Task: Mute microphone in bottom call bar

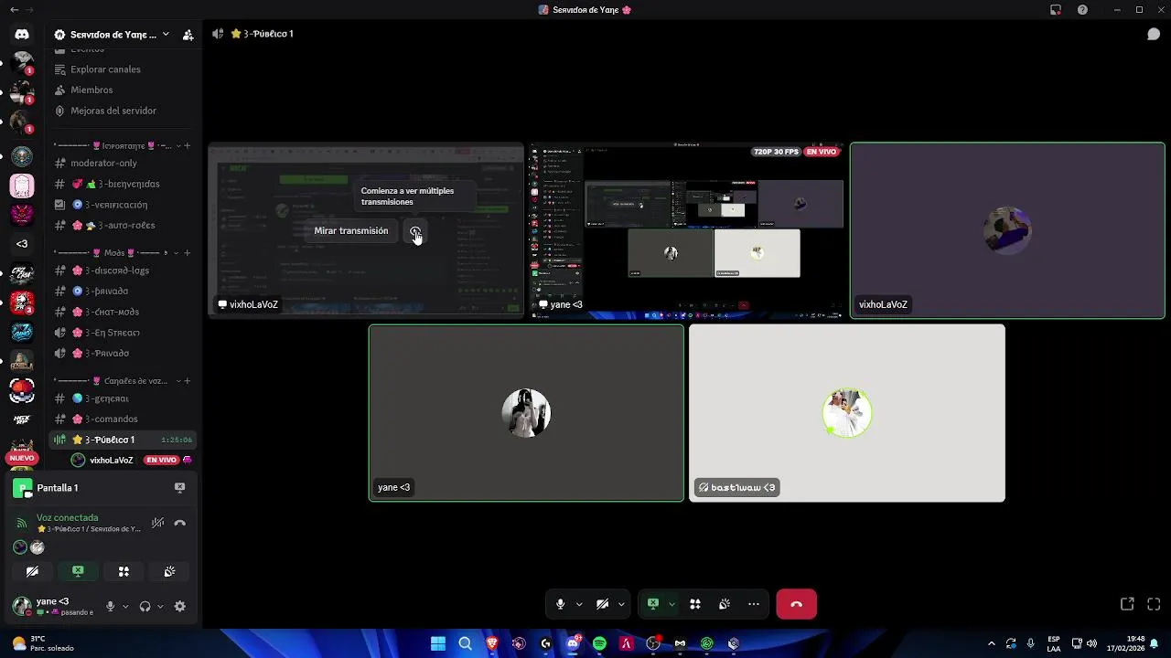Action: click(560, 604)
